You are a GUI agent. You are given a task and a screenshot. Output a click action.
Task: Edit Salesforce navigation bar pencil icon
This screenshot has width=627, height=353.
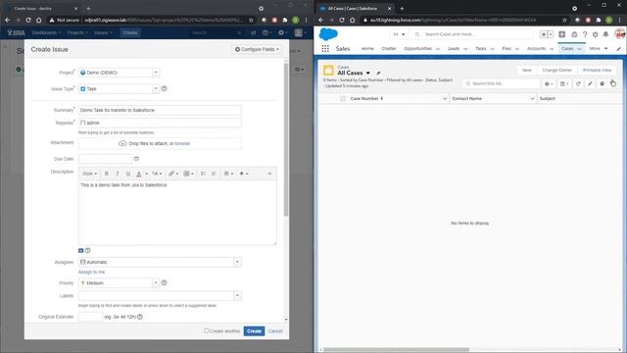coord(618,49)
